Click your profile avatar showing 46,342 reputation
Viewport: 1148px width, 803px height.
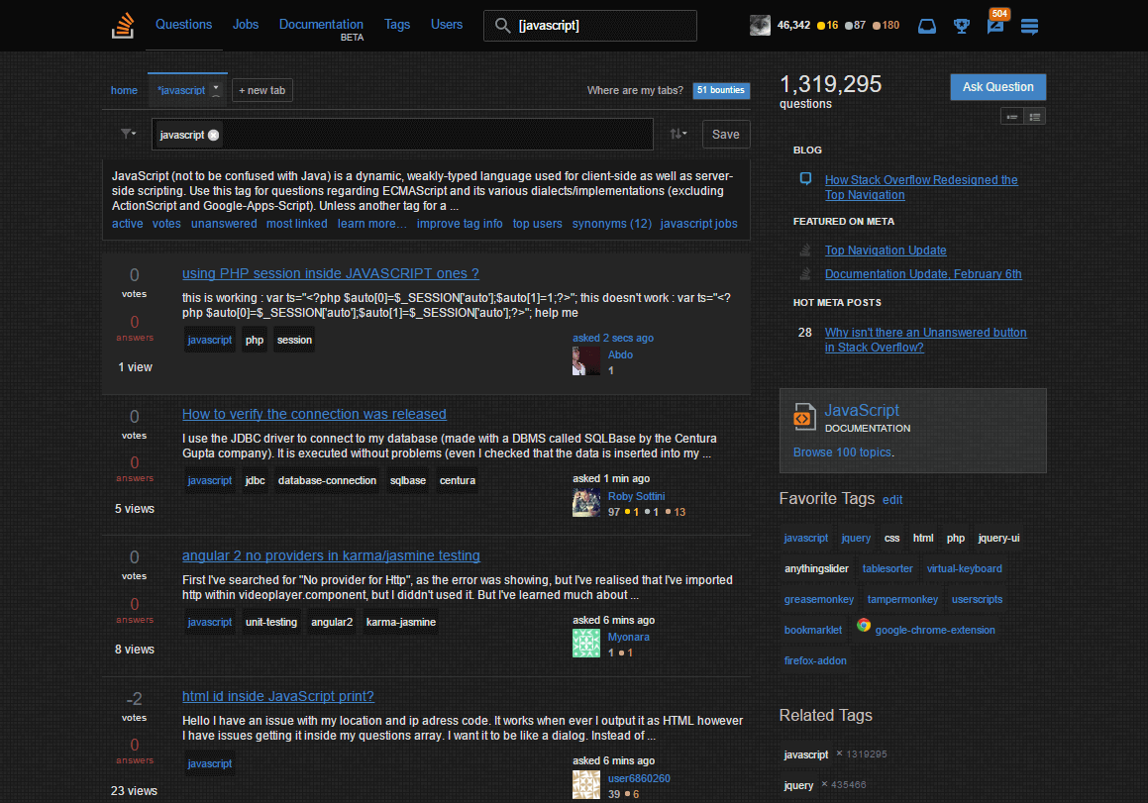coord(760,25)
